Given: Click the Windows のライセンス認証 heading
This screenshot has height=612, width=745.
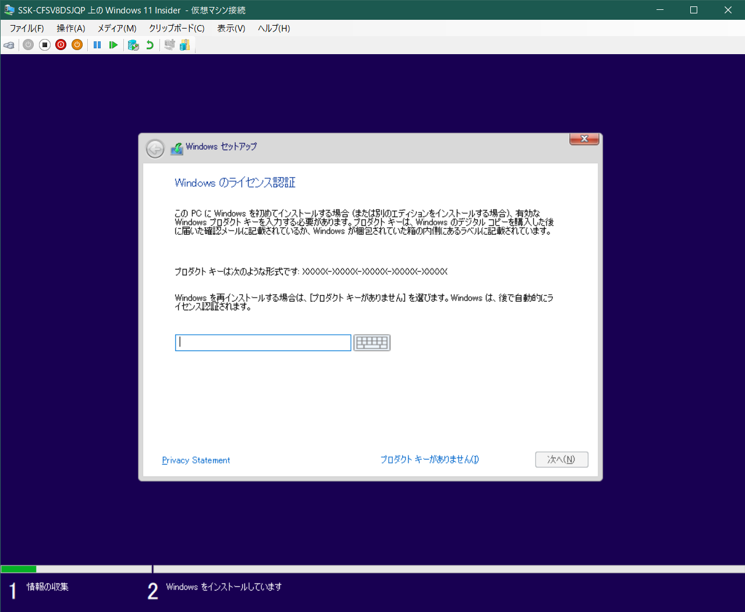Looking at the screenshot, I should coord(235,183).
